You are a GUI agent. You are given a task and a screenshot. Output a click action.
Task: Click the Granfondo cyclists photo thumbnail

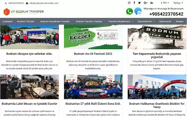coord(157,87)
